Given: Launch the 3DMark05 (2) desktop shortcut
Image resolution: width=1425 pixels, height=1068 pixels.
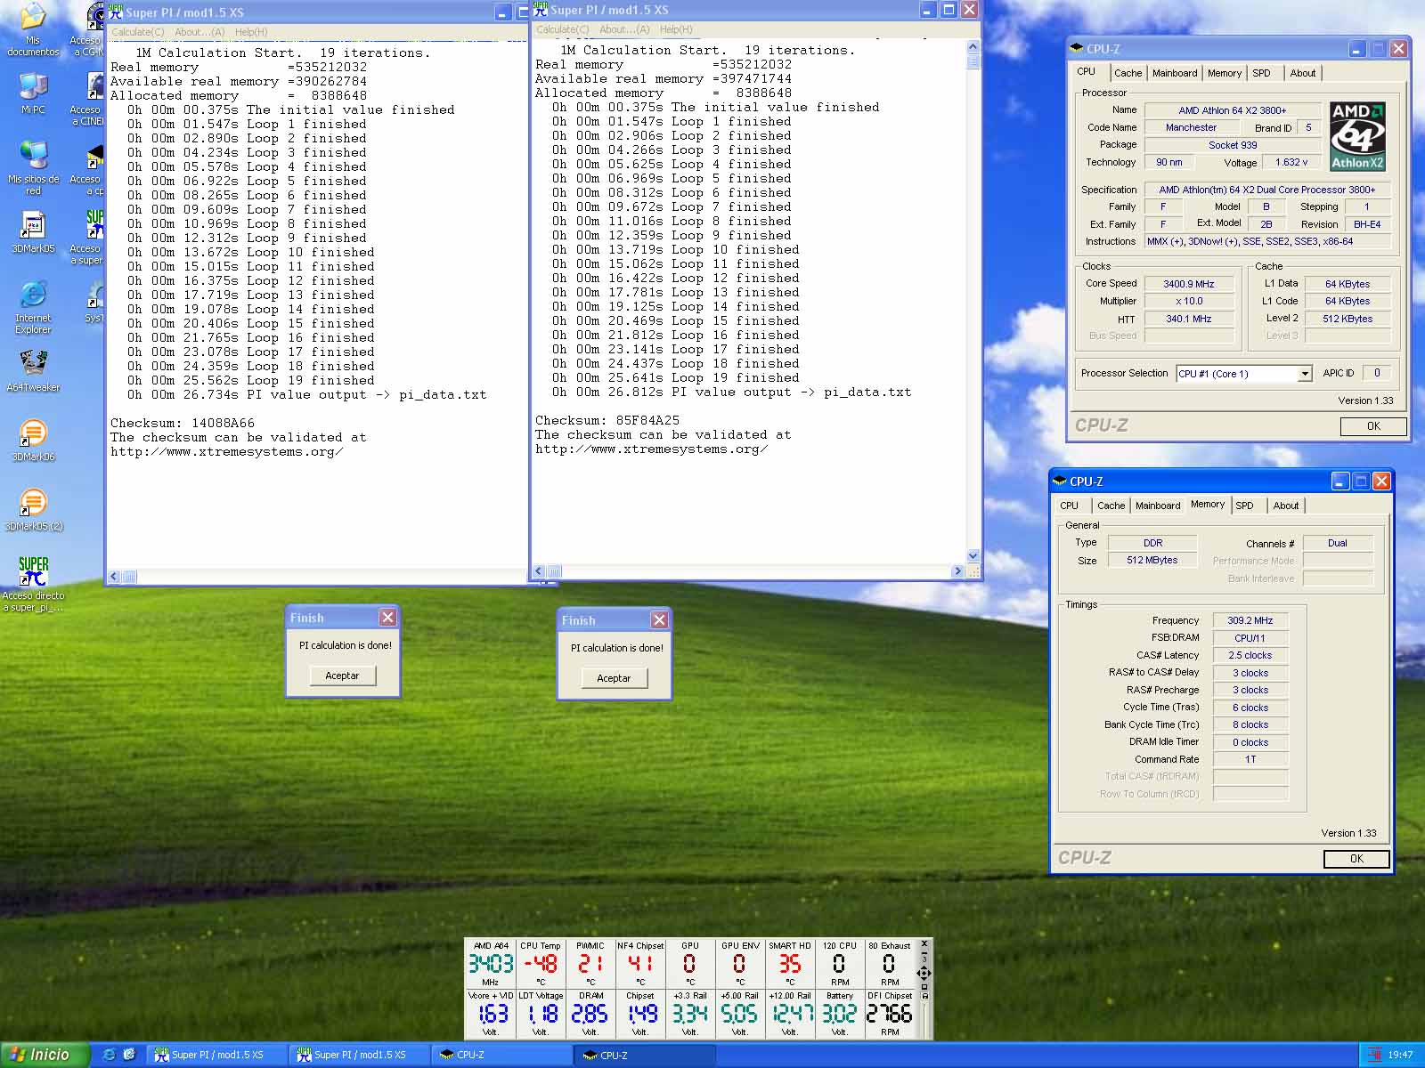Looking at the screenshot, I should [x=33, y=510].
